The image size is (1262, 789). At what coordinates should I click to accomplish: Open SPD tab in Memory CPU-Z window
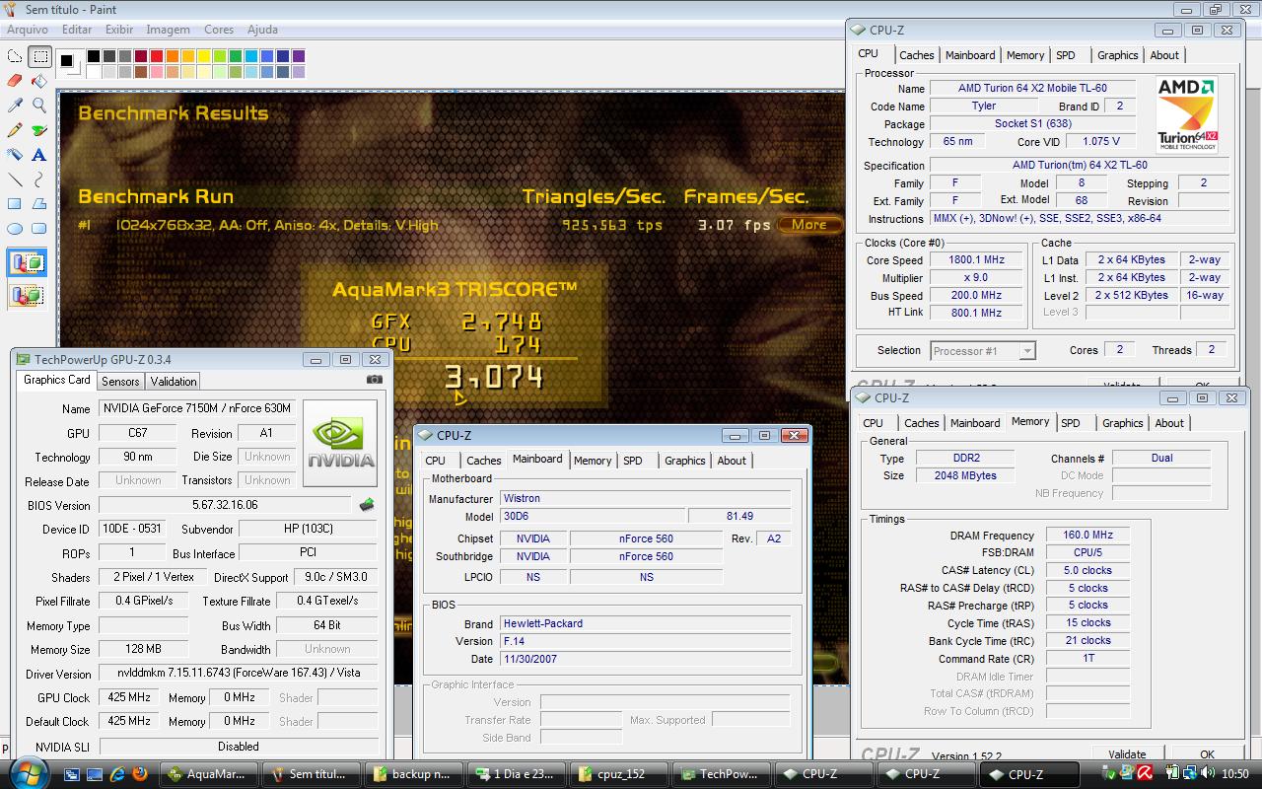point(1071,423)
